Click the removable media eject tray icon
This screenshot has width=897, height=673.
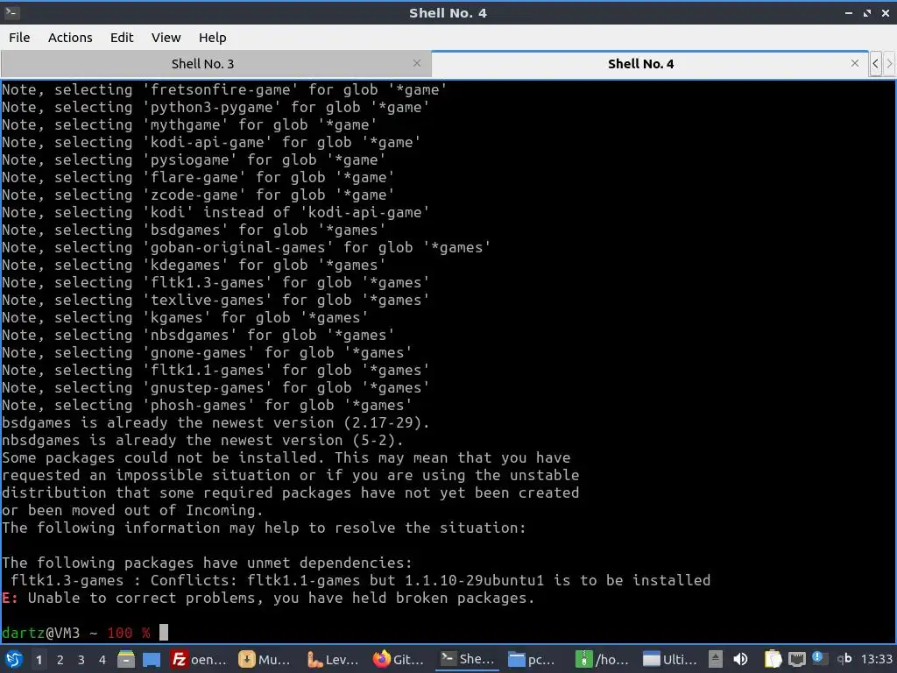tap(715, 659)
